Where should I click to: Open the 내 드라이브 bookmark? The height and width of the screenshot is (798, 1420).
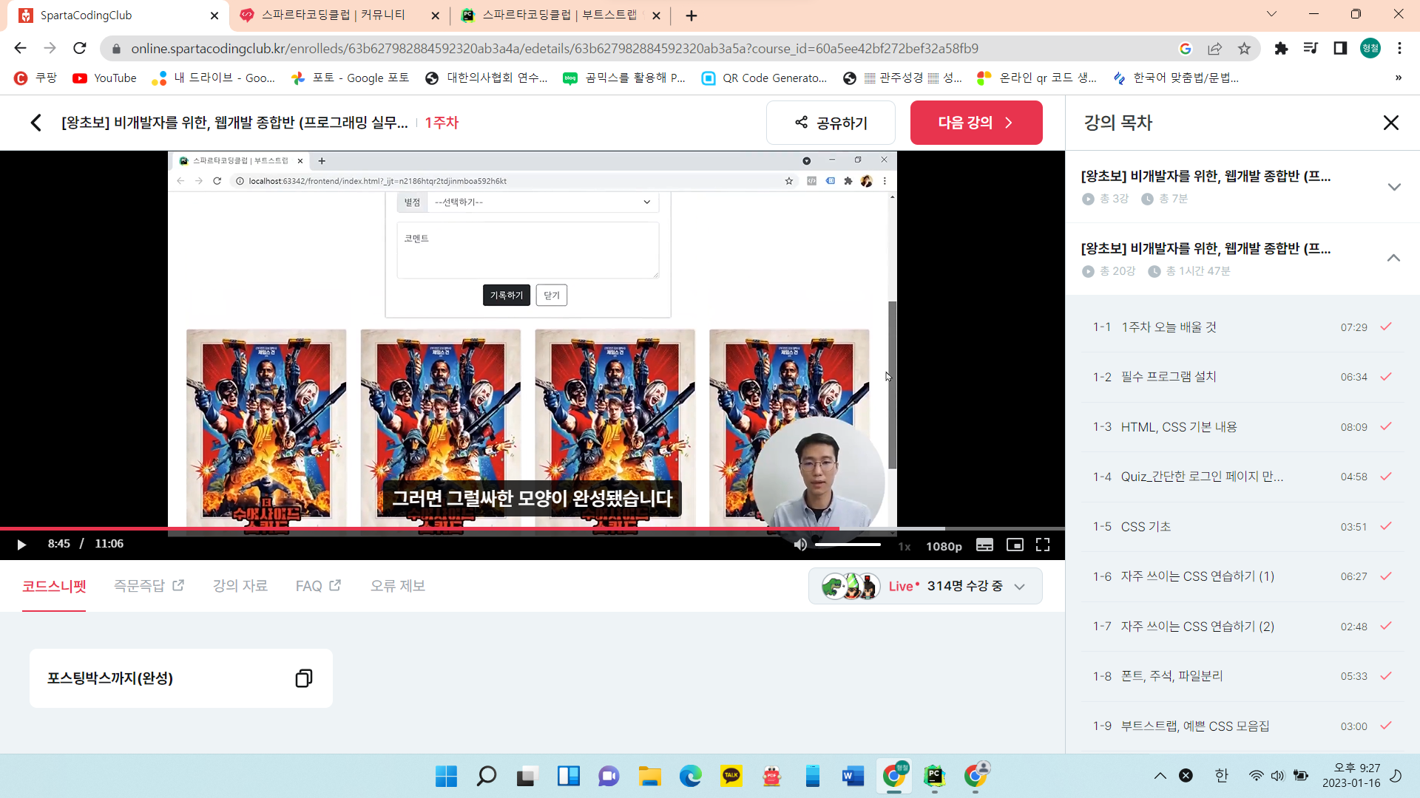coord(213,78)
